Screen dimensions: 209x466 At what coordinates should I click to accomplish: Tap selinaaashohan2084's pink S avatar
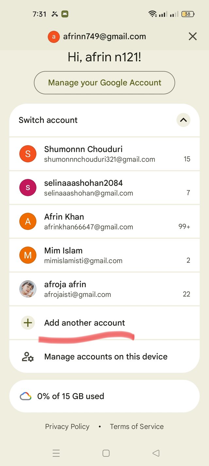coord(28,187)
